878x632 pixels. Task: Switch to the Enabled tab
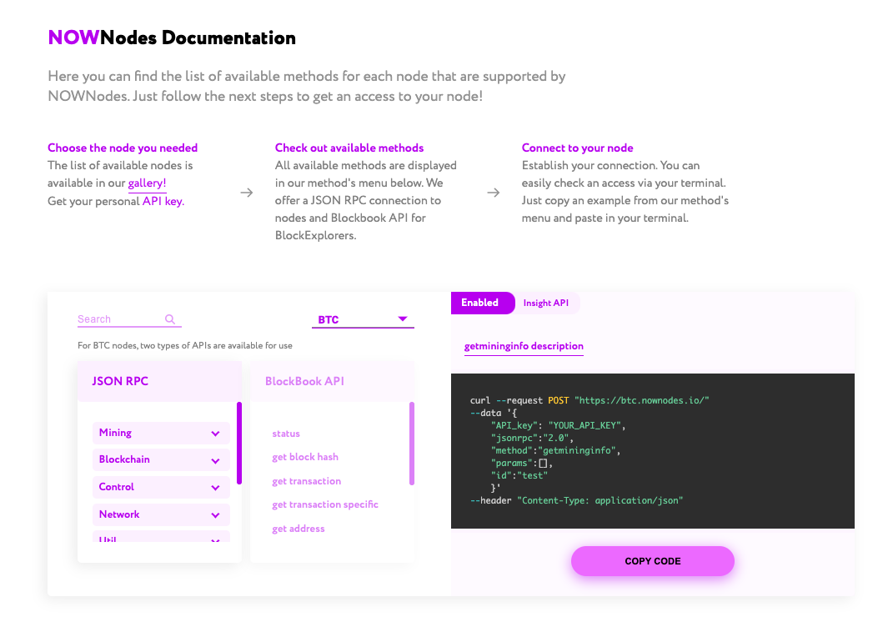(x=482, y=303)
